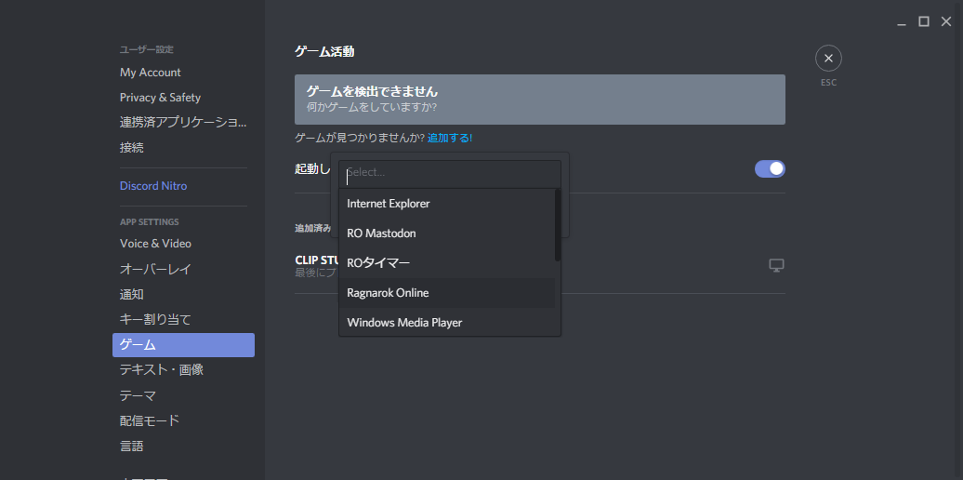This screenshot has width=963, height=480.
Task: Open the 配信モード settings section
Action: pyautogui.click(x=150, y=420)
